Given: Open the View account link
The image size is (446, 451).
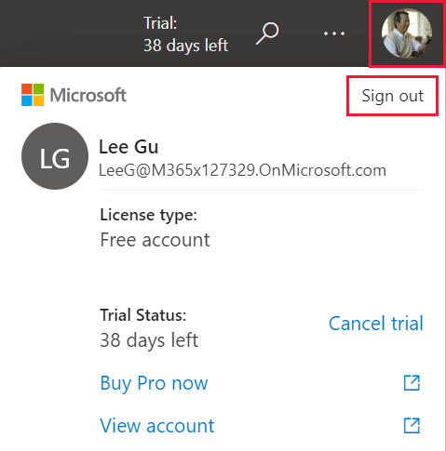Looking at the screenshot, I should tap(157, 426).
